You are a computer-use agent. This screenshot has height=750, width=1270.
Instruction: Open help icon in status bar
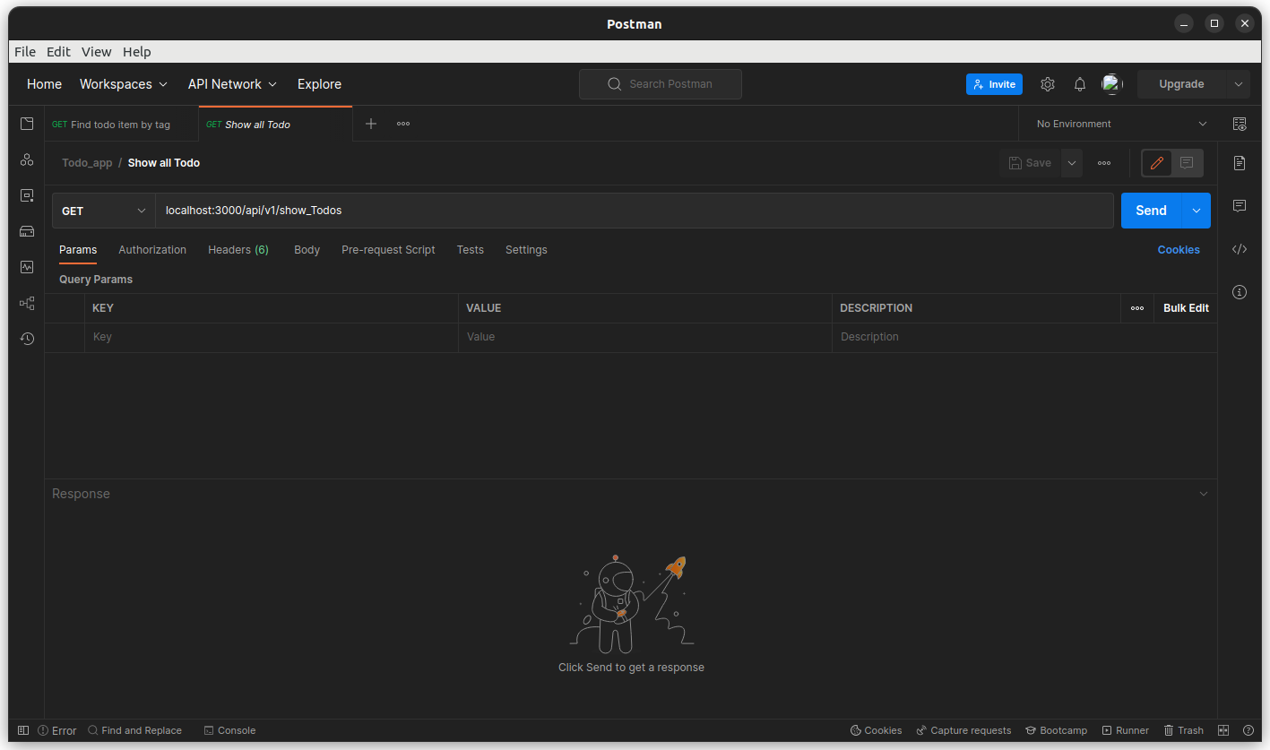tap(1248, 730)
